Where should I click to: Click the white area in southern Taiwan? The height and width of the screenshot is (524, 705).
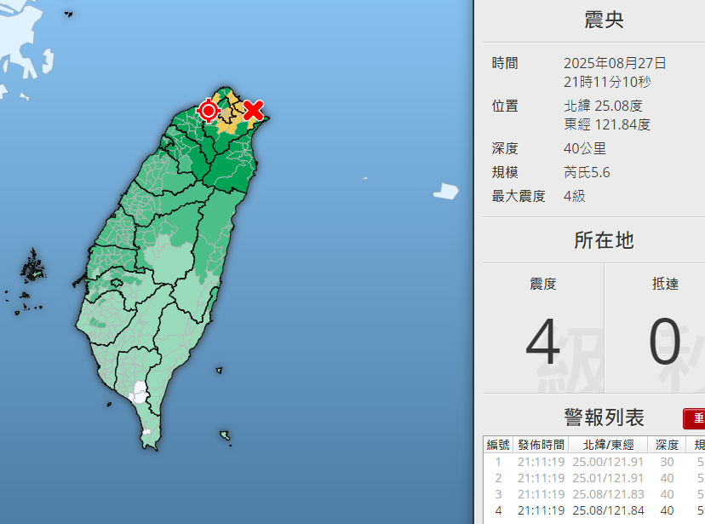point(139,394)
